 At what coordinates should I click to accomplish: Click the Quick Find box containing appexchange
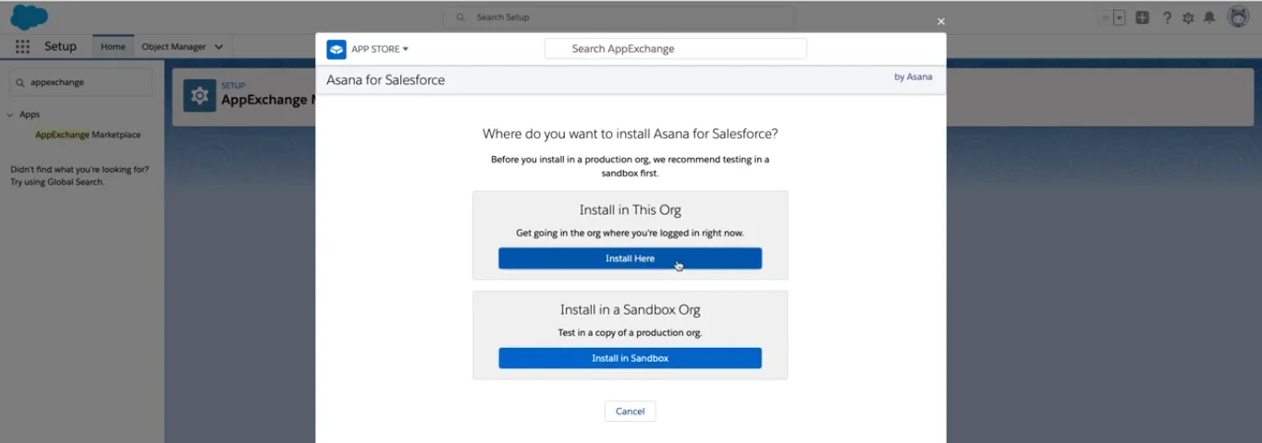(x=80, y=82)
